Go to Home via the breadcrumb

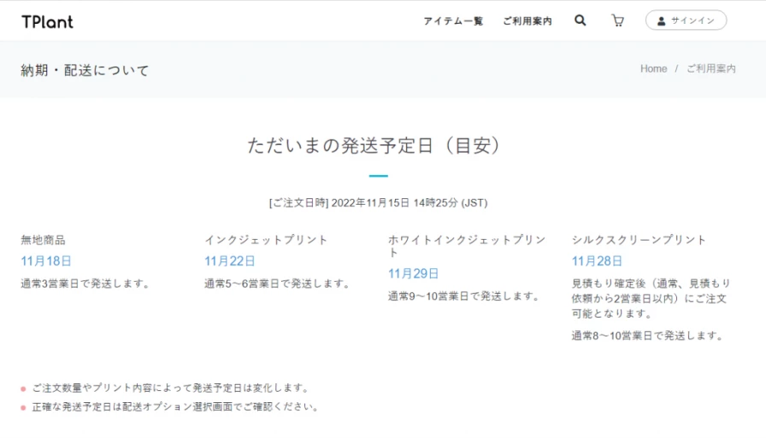[x=653, y=69]
